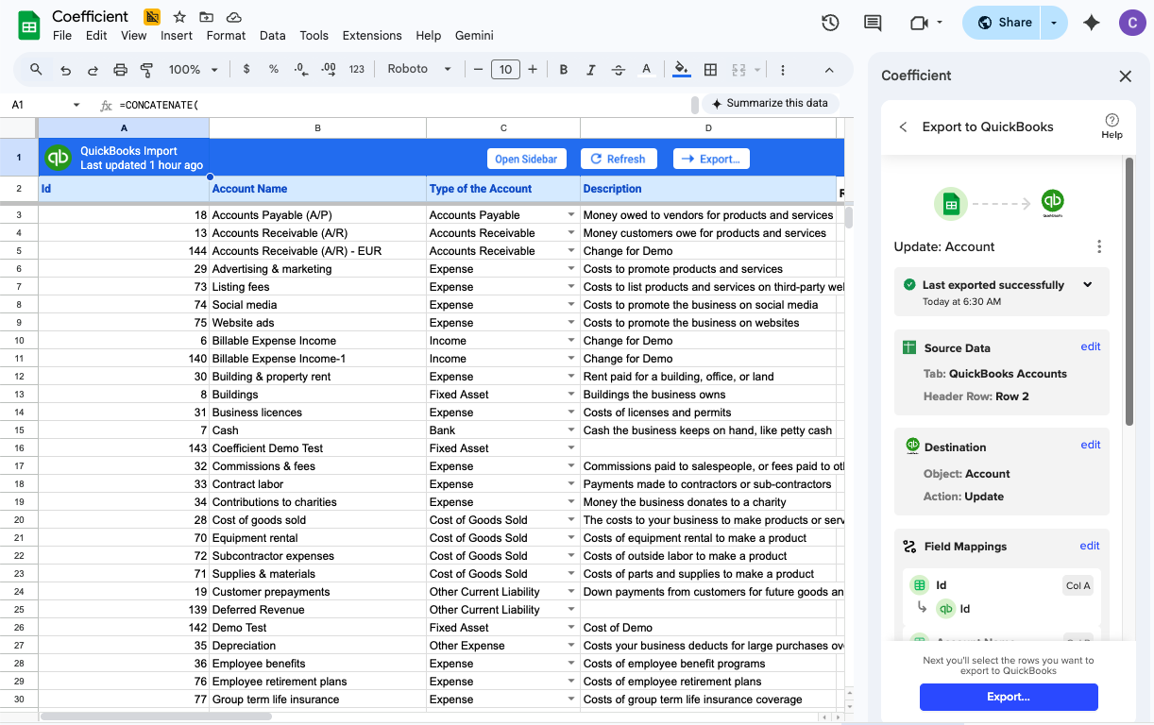Toggle strikethrough formatting

pyautogui.click(x=619, y=70)
